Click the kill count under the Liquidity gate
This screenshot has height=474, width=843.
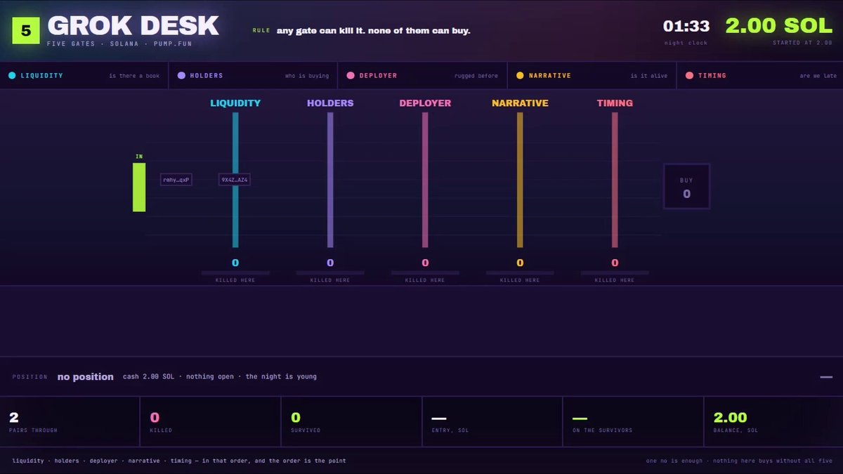(x=235, y=263)
